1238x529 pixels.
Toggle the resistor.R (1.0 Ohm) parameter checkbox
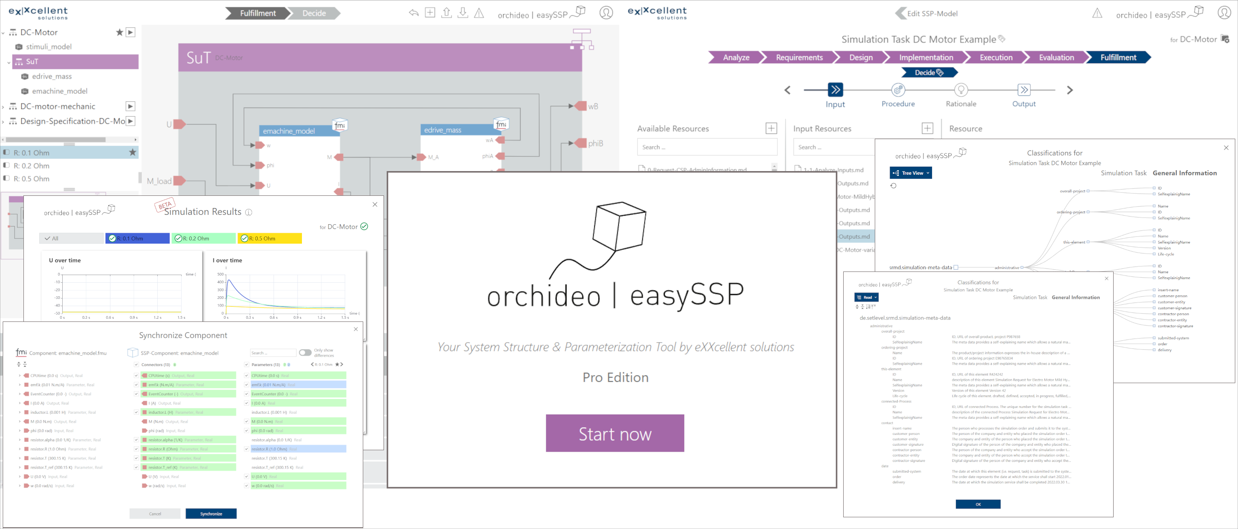click(x=247, y=449)
